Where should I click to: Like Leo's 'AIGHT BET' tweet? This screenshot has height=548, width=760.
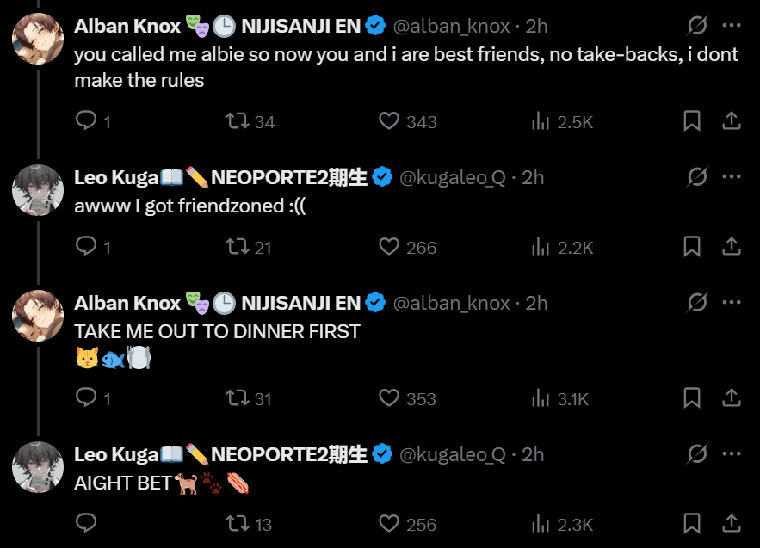(x=390, y=524)
